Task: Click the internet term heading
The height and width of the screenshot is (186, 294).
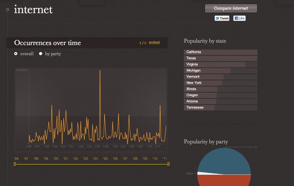Action: (x=33, y=10)
